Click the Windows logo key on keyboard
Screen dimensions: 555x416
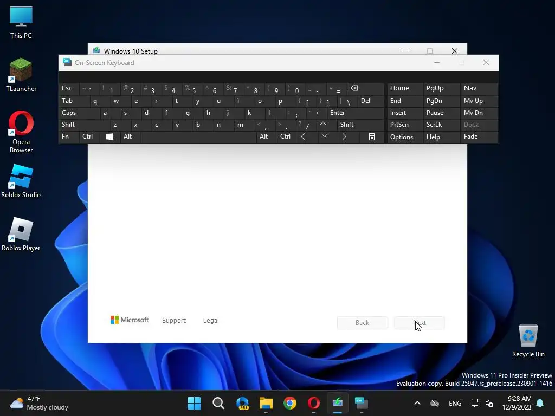click(109, 137)
